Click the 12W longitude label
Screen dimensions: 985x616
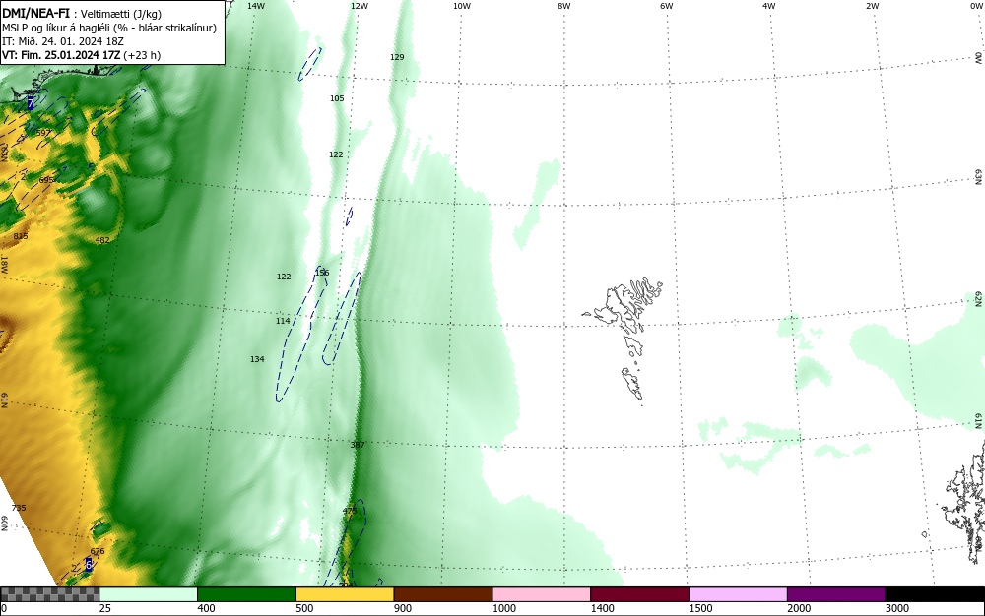pos(360,6)
